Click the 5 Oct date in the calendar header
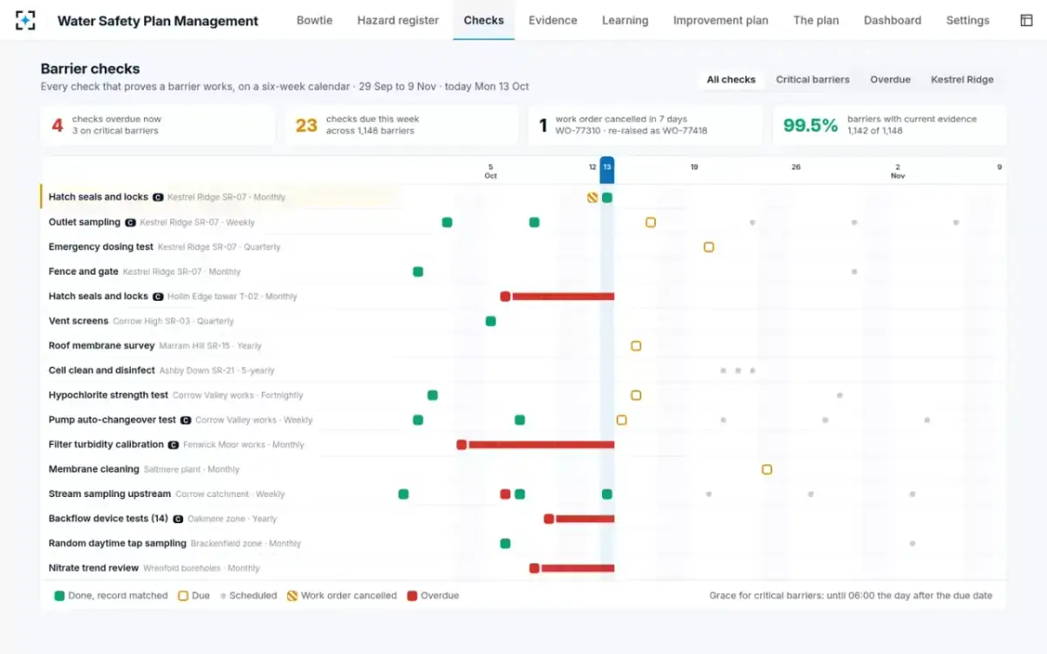 (x=490, y=171)
